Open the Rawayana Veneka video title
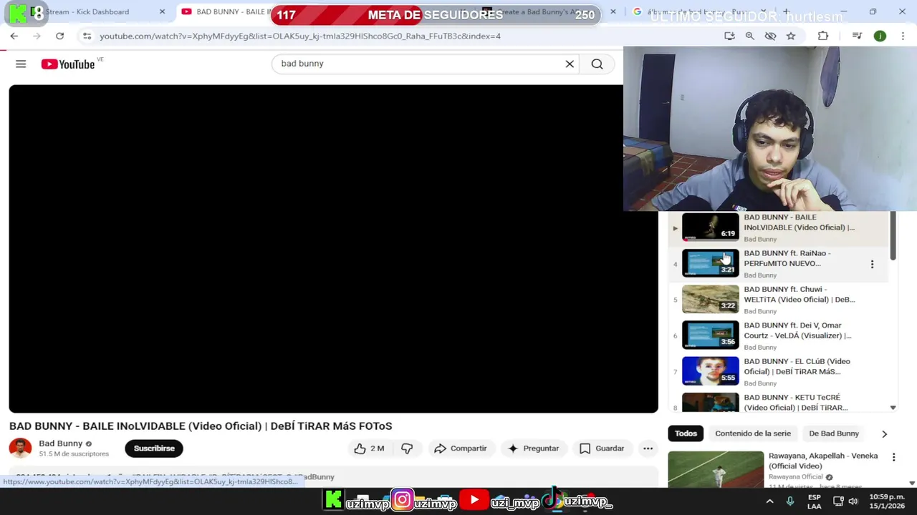 [823, 461]
